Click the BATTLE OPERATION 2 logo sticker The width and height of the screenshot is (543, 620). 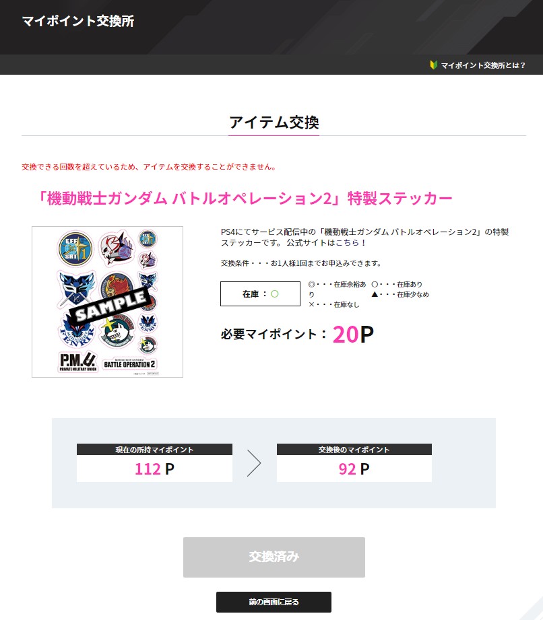coord(129,364)
